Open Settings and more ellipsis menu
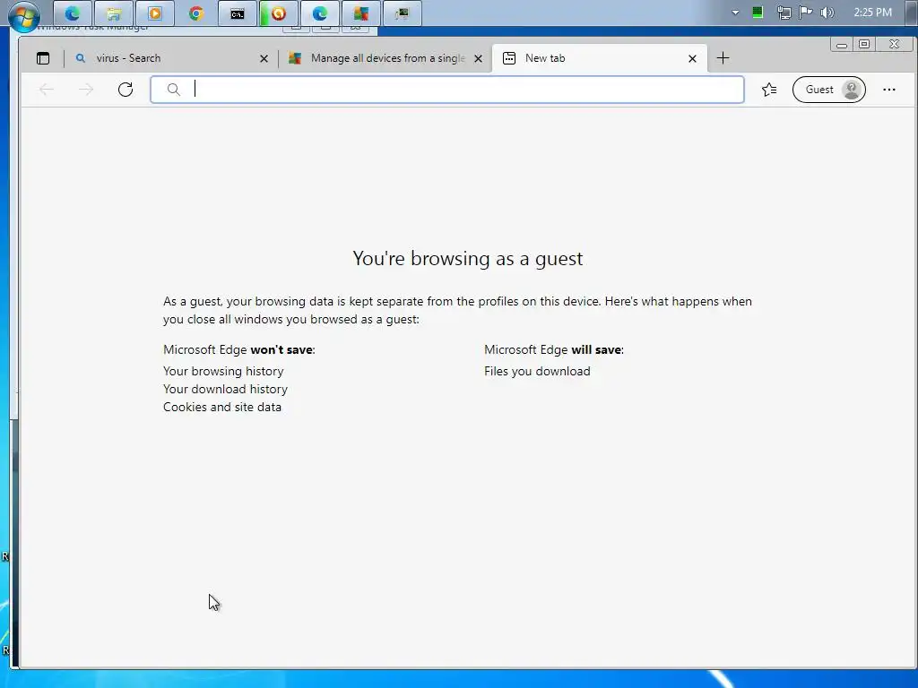Viewport: 918px width, 688px height. click(889, 90)
